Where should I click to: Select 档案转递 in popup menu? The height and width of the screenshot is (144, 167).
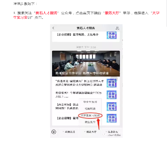90,109
